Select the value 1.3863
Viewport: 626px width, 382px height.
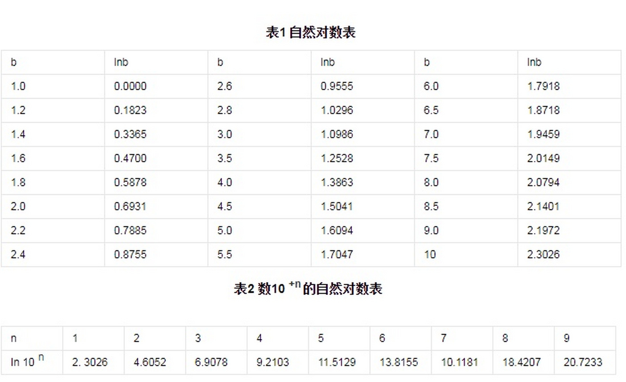337,182
